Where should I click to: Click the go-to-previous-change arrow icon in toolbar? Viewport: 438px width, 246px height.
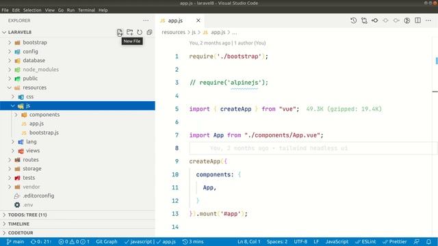[374, 20]
